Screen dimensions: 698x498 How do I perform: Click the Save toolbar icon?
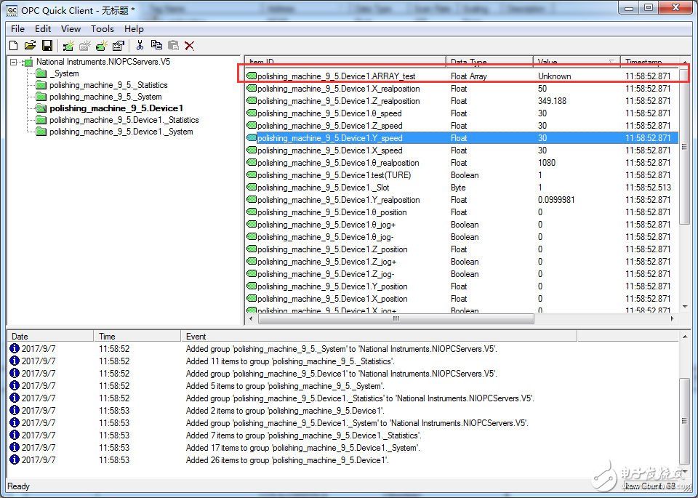click(x=47, y=45)
